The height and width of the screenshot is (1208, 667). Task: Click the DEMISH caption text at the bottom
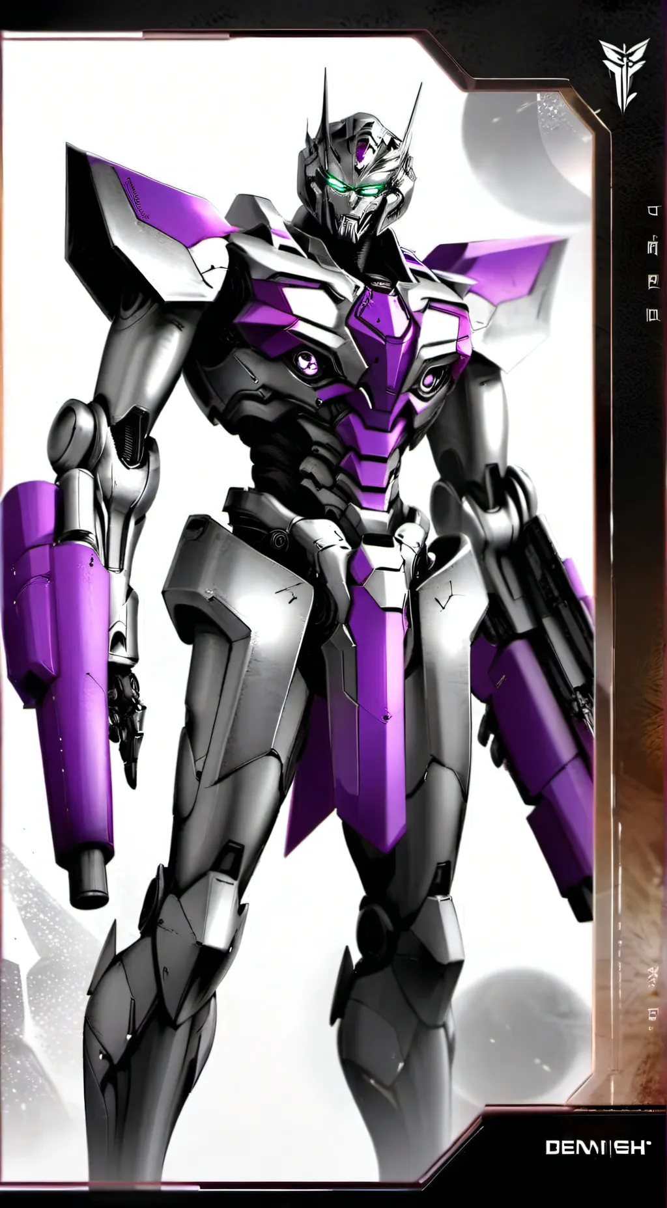(597, 1147)
